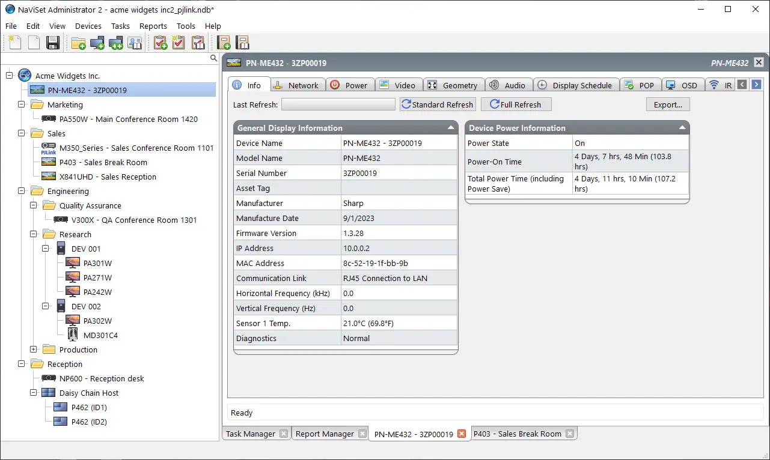
Task: Select the PJLink M350_Series projector in tree
Action: 136,148
